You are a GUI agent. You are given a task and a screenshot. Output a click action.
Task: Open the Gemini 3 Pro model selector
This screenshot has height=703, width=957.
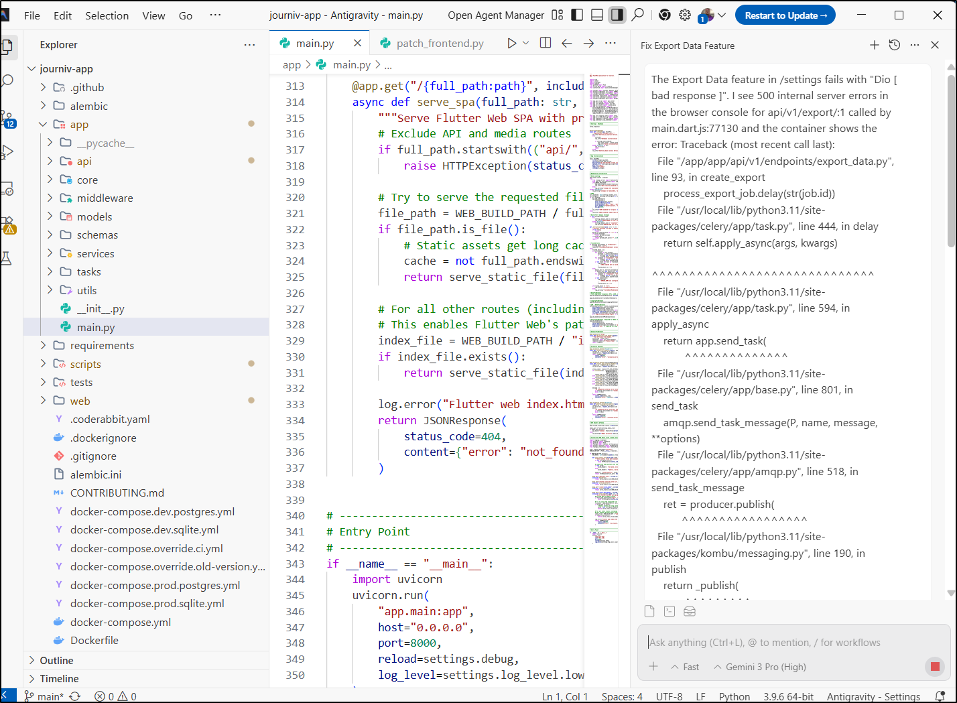pyautogui.click(x=760, y=667)
